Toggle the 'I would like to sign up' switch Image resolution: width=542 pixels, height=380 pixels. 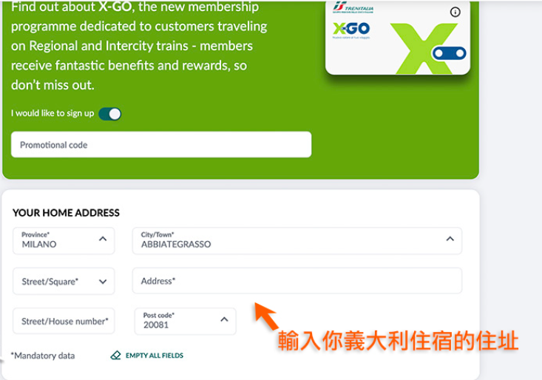tap(110, 114)
